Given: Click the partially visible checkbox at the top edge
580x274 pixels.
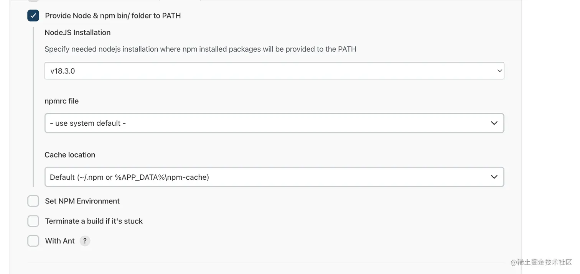Looking at the screenshot, I should 33,1.
